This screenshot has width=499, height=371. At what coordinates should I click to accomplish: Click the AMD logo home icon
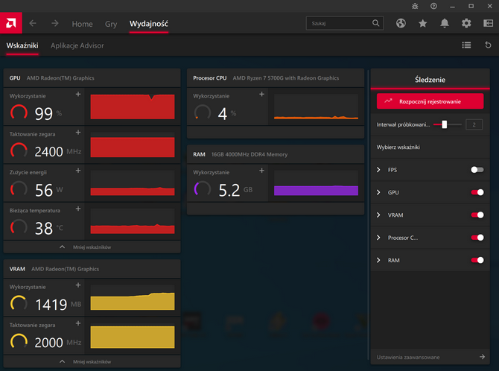click(11, 23)
